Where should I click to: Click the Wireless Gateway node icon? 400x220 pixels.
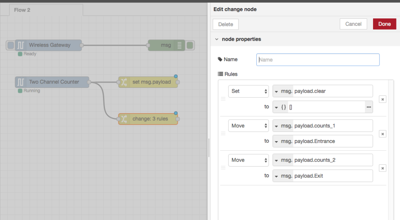click(x=21, y=45)
